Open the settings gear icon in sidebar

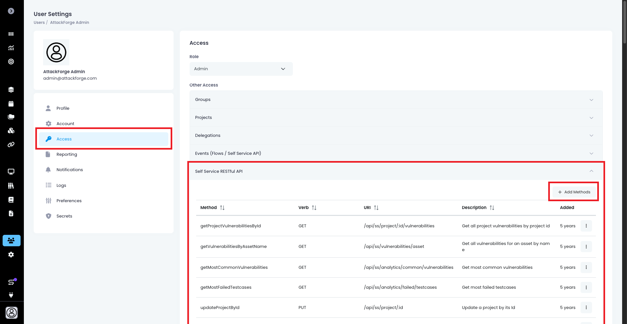11,254
